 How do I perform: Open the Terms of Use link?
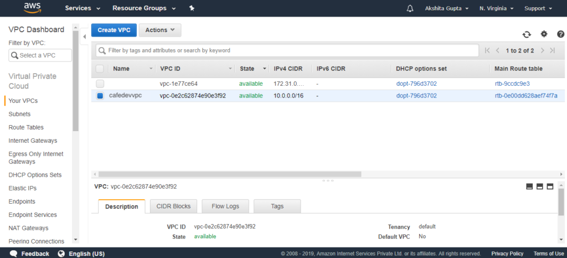click(x=548, y=254)
